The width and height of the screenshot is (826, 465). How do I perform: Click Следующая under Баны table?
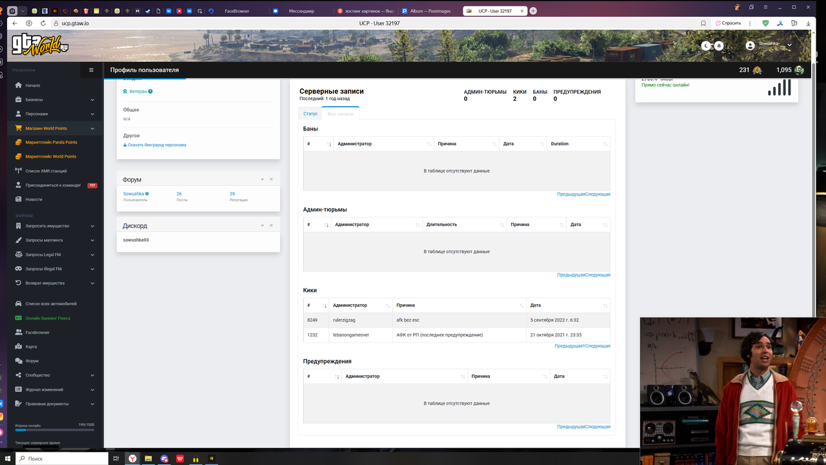pos(598,194)
